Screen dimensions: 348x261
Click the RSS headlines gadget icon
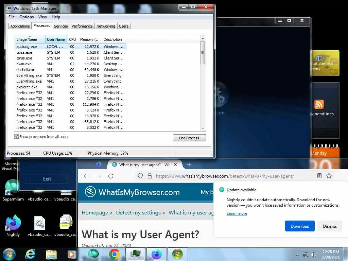(319, 104)
